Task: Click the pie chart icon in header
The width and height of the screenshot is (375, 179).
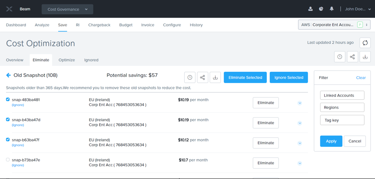Action: (x=321, y=9)
